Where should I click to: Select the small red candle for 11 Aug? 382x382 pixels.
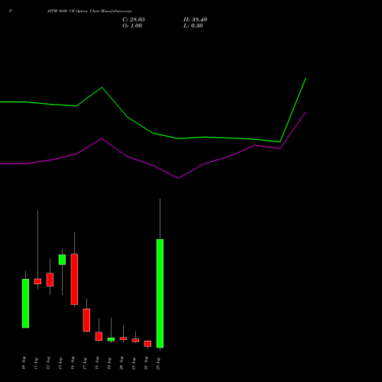[37, 281]
